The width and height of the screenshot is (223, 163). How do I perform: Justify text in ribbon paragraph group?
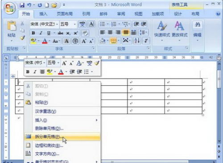point(126,32)
